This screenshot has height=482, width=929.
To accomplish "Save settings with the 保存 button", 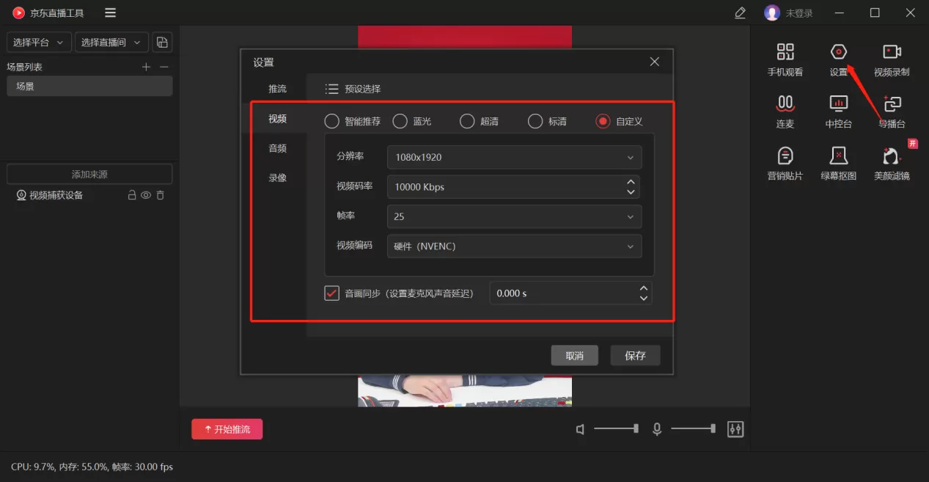I will tap(635, 355).
